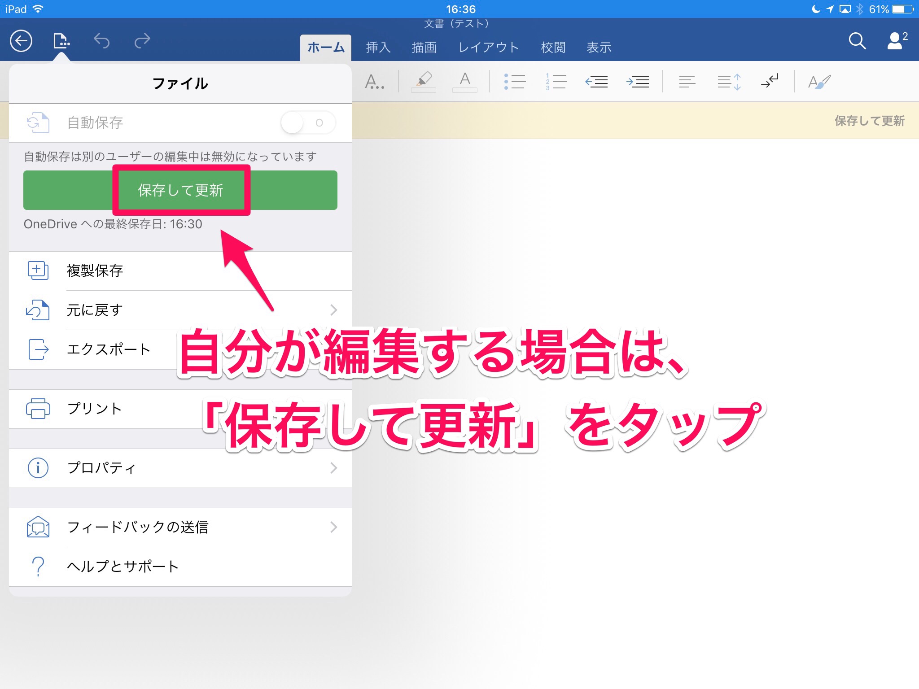919x689 pixels.
Task: Expand フィードバックの送信 with its chevron
Action: coord(333,527)
